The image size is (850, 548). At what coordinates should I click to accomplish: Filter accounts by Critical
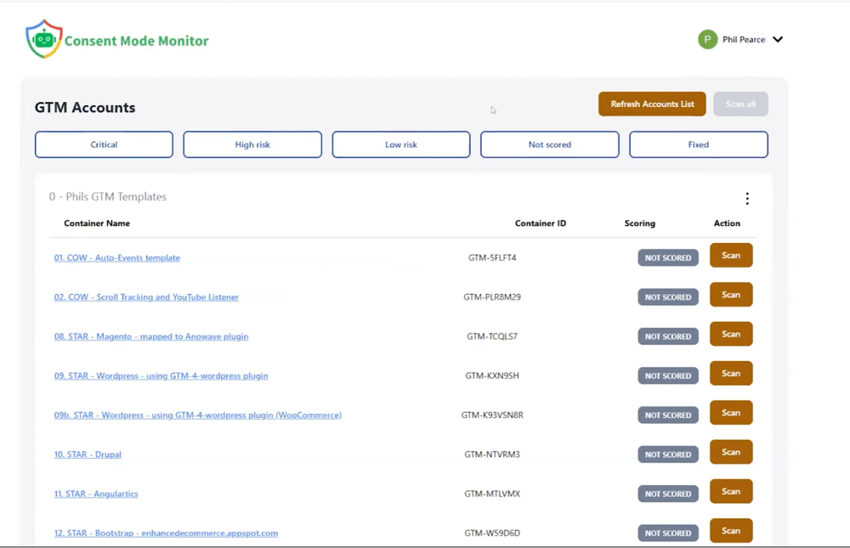(104, 144)
